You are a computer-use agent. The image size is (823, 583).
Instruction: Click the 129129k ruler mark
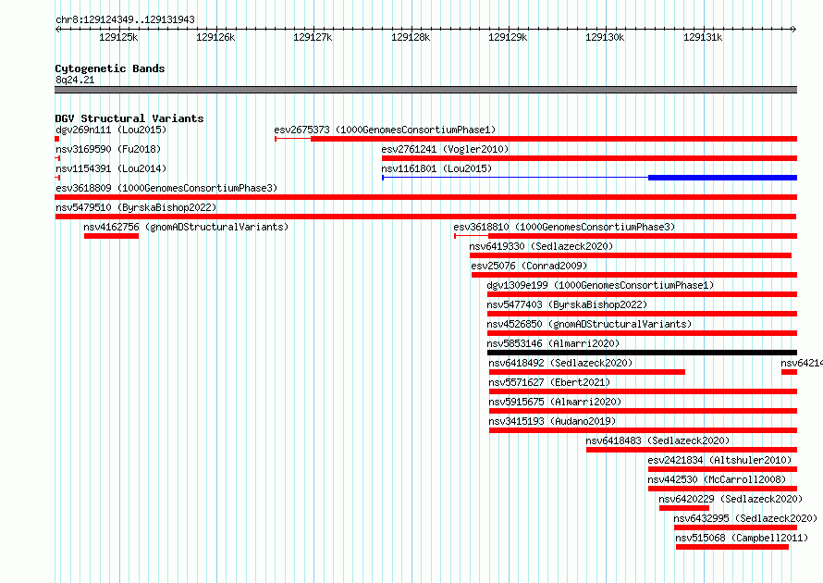508,37
